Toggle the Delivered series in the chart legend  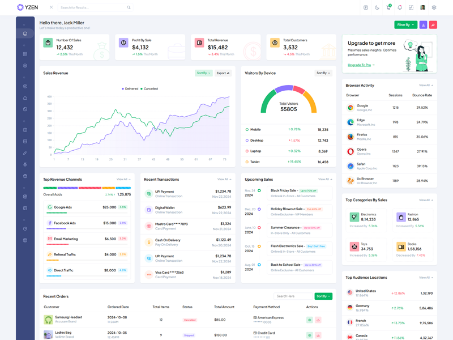click(130, 89)
